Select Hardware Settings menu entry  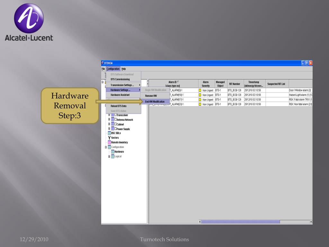pos(123,90)
